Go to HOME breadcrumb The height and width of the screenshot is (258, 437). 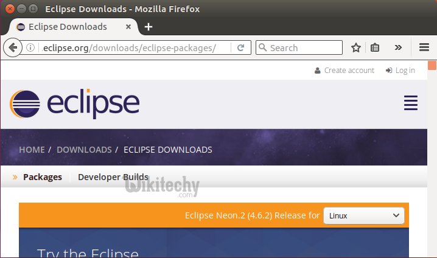32,150
